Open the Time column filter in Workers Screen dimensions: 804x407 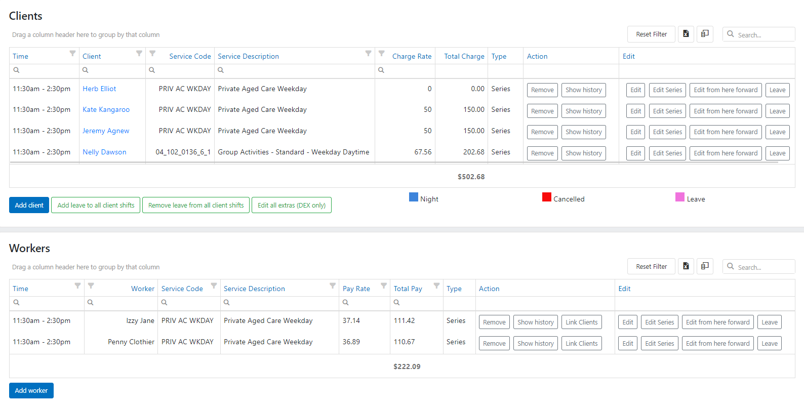coord(77,286)
